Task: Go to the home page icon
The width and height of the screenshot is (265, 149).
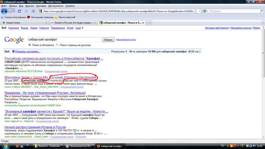Action: [x=33, y=11]
